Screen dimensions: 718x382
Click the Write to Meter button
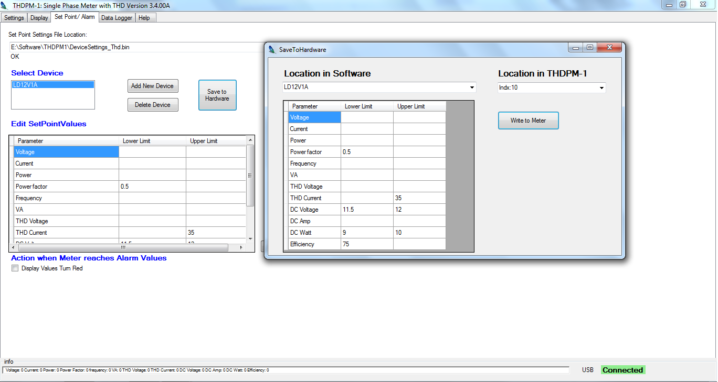[528, 121]
